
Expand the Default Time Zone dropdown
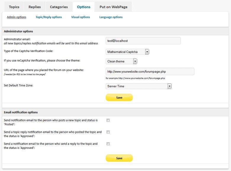coord(139,86)
